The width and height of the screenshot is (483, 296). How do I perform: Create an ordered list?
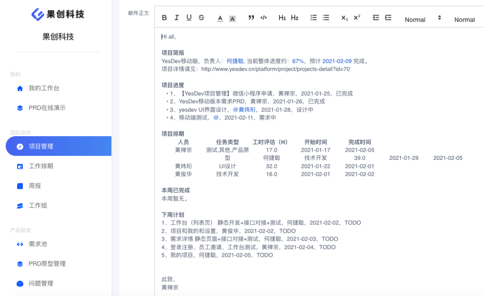click(314, 17)
